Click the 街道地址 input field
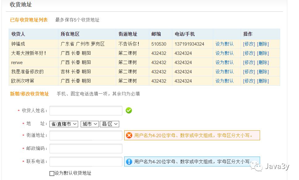 point(86,135)
